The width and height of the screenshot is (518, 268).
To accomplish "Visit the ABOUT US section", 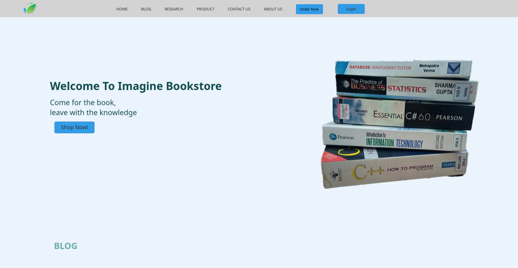I will pyautogui.click(x=273, y=9).
